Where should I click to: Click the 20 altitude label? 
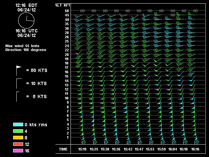tap(67, 55)
